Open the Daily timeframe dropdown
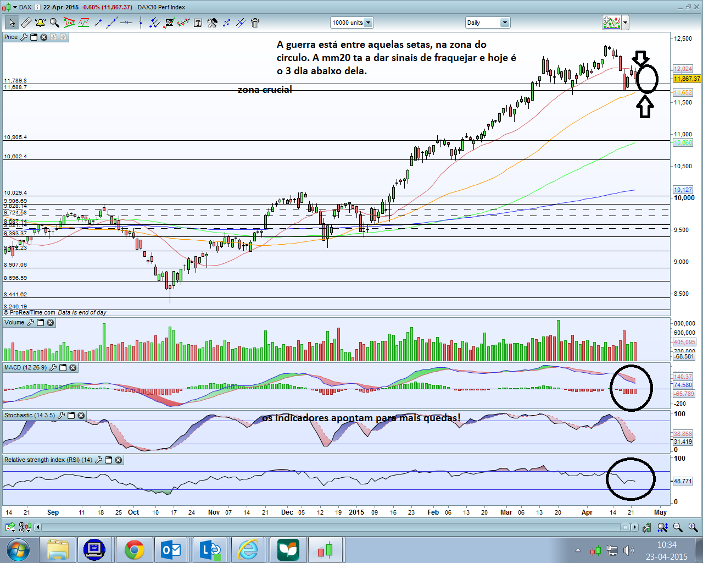 pyautogui.click(x=488, y=23)
